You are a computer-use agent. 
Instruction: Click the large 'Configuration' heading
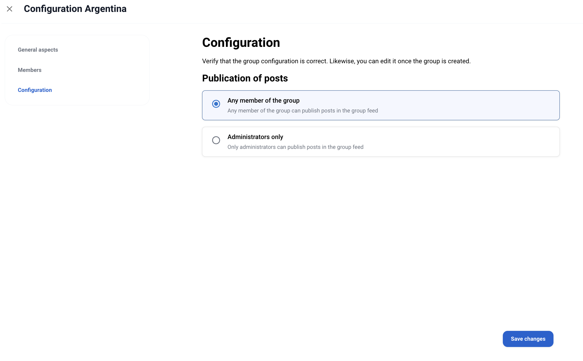pos(241,43)
